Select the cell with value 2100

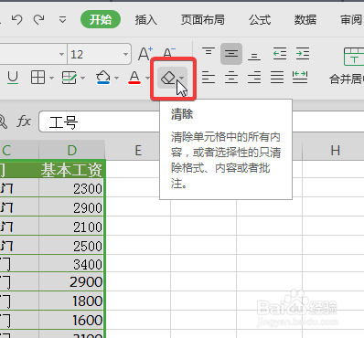72,227
